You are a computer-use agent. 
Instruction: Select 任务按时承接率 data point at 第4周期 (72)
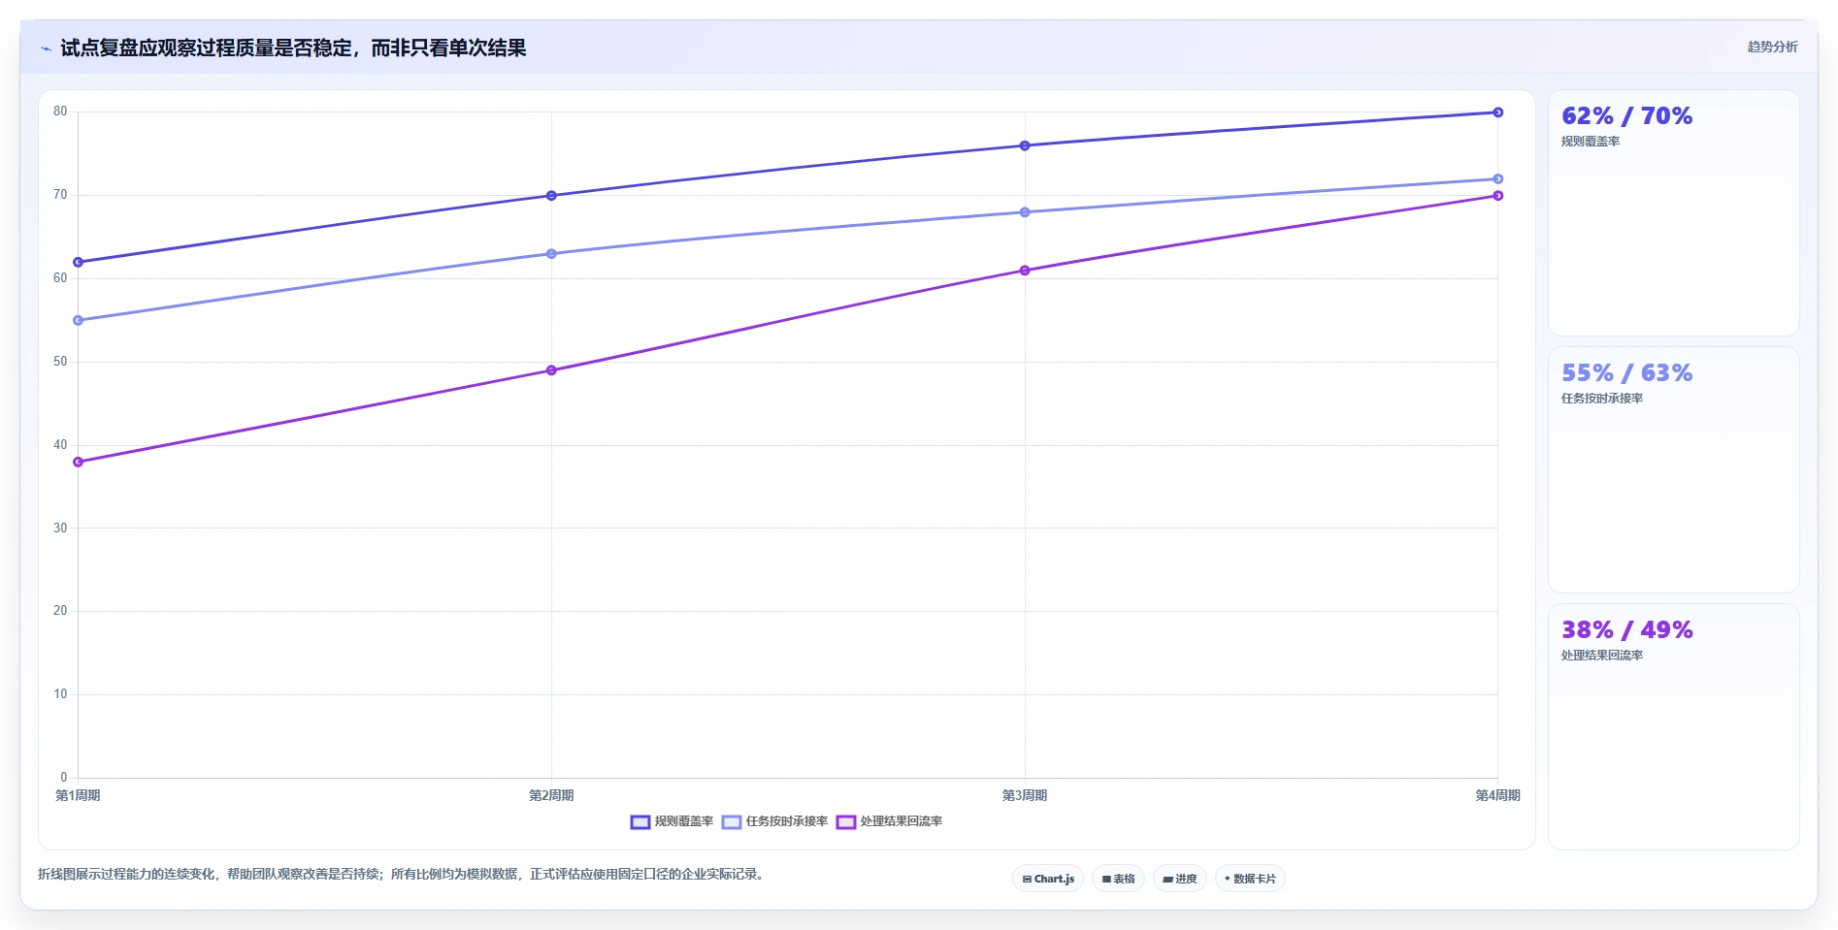[1498, 178]
